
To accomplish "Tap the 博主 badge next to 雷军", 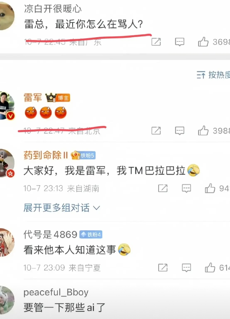I will 63,98.
